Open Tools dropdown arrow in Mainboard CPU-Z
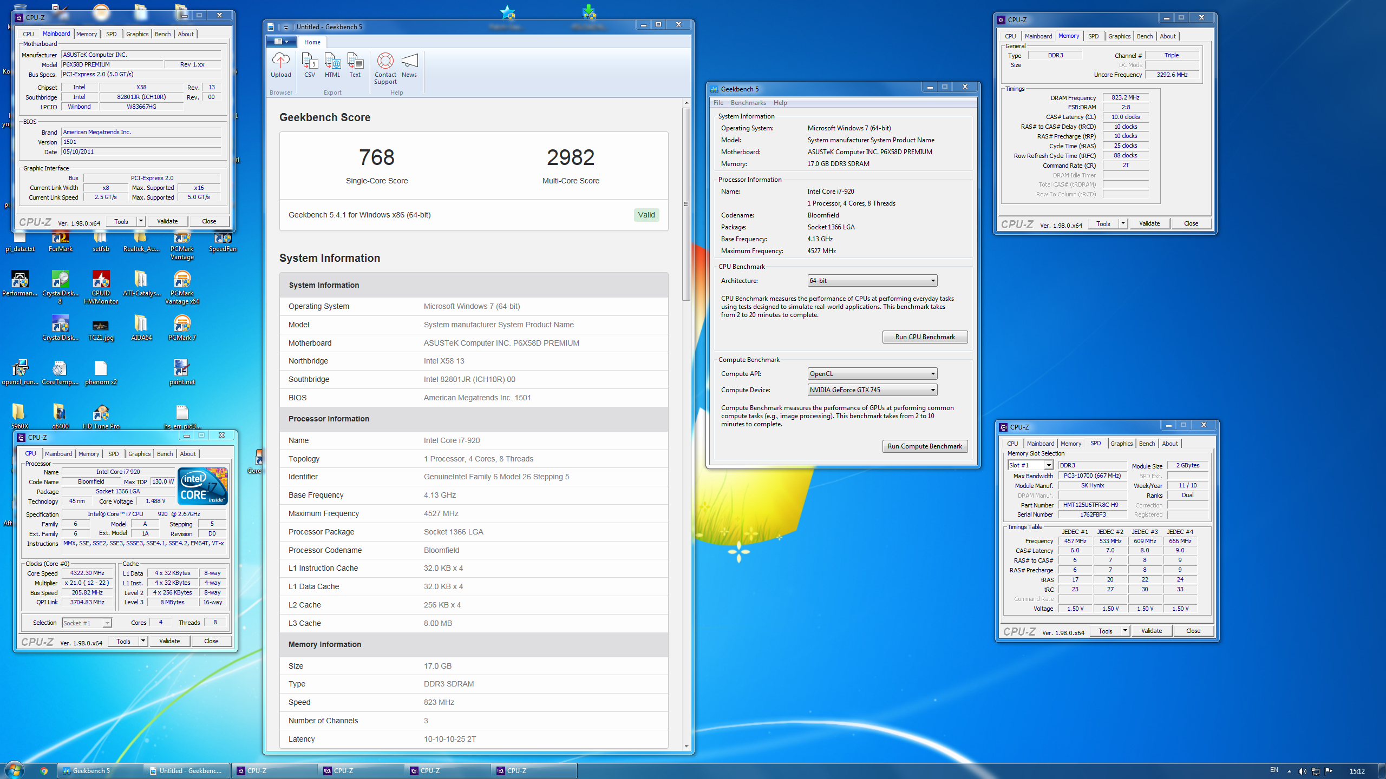Image resolution: width=1386 pixels, height=779 pixels. 141,221
